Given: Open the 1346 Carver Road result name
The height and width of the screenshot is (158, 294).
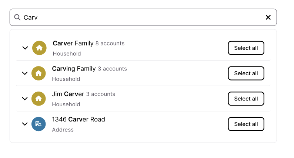Looking at the screenshot, I should (78, 119).
